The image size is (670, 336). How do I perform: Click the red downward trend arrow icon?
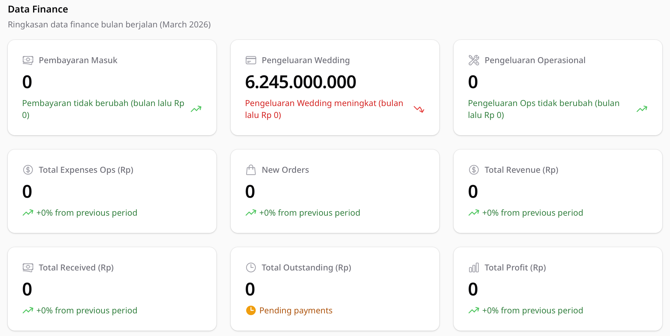point(419,109)
